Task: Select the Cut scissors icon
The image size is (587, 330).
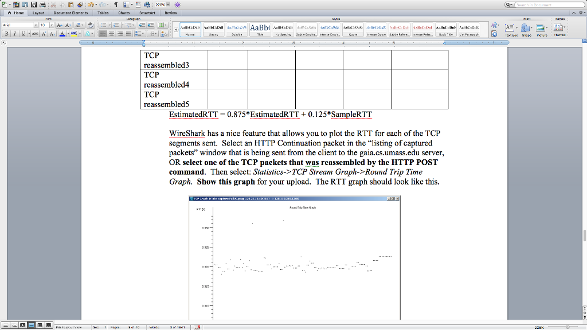Action: 54,5
